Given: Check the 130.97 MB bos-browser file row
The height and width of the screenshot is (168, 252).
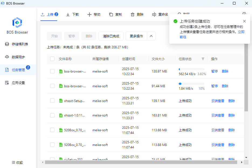Looking at the screenshot, I should click(x=52, y=71).
